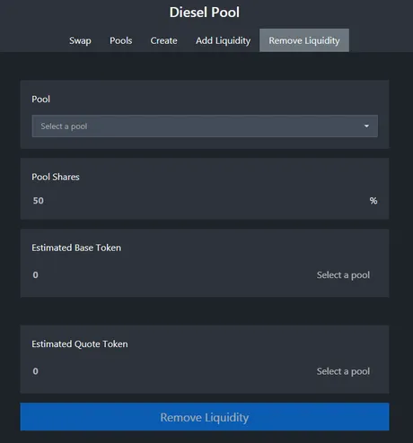The image size is (413, 443).
Task: Click the Estimated Quote Token label
Action: (x=80, y=344)
